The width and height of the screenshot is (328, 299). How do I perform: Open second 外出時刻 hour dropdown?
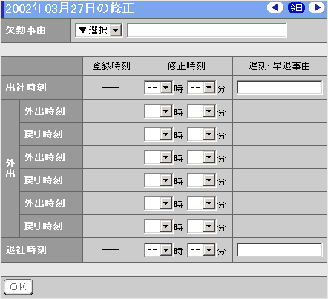coord(158,157)
